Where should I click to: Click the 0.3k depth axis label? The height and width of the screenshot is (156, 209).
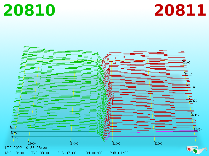click(x=13, y=128)
